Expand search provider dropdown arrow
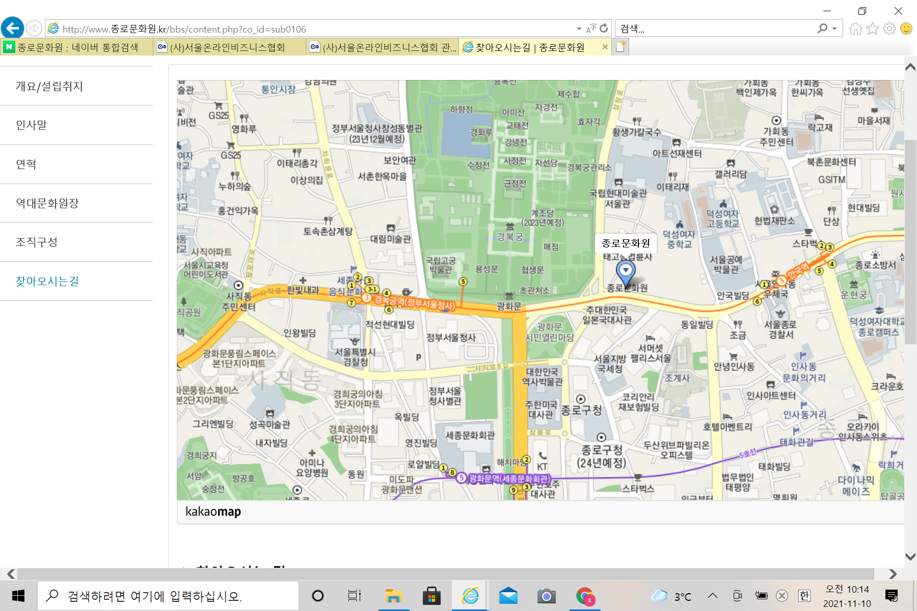 (x=834, y=29)
